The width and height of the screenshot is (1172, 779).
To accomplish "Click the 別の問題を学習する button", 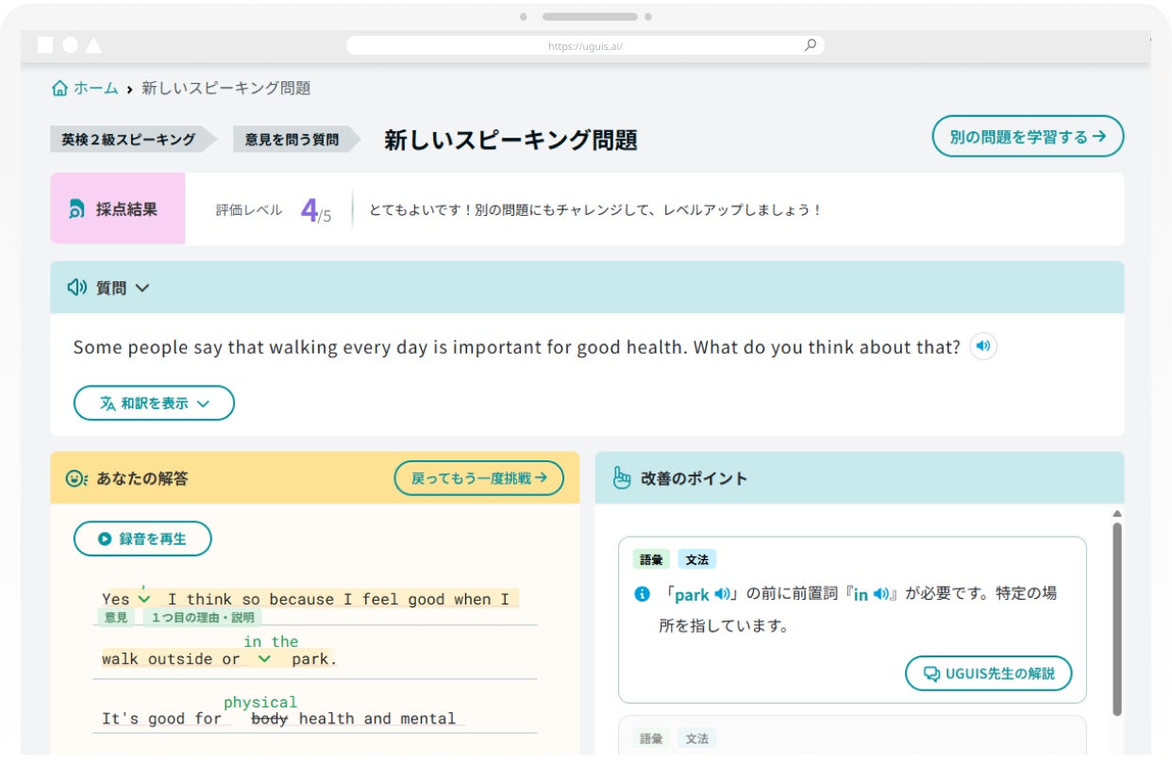I will [x=1028, y=137].
